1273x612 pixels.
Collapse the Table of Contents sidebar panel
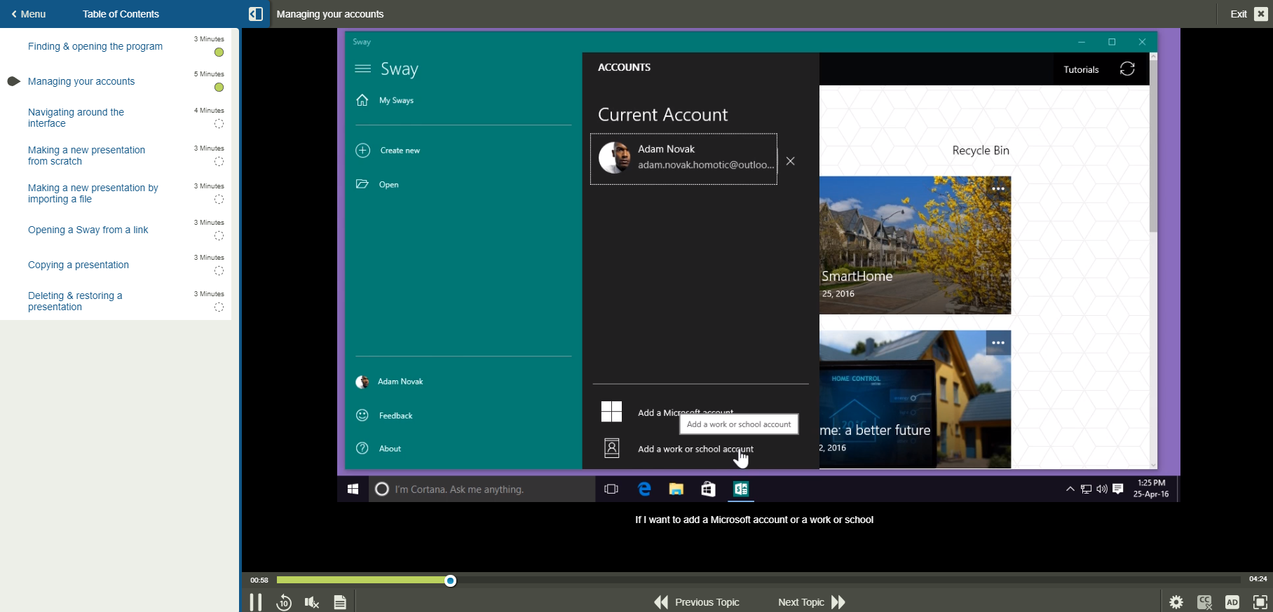point(256,14)
